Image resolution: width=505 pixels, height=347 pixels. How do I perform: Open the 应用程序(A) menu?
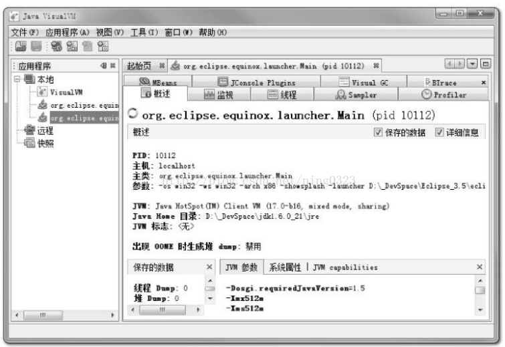pos(68,33)
